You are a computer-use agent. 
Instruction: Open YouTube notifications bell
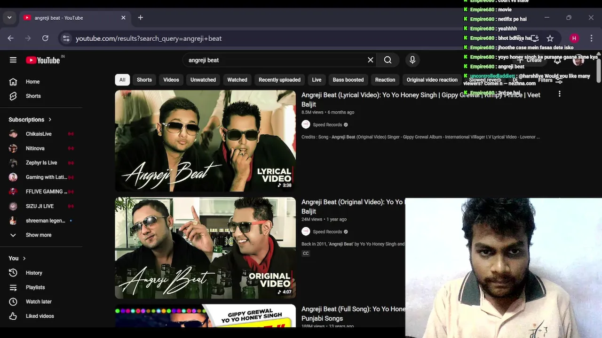click(x=557, y=60)
